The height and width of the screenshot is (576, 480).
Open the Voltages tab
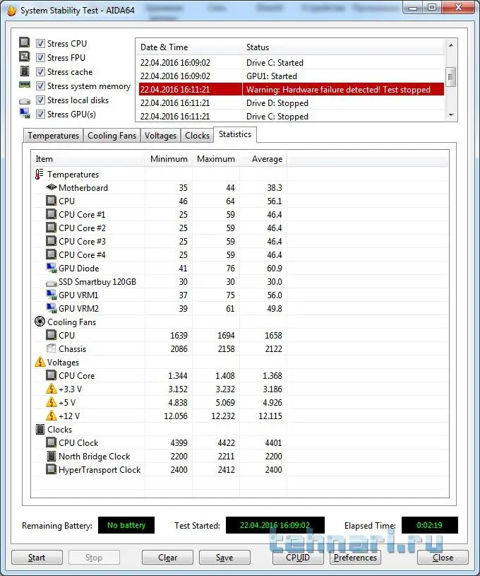pyautogui.click(x=160, y=136)
